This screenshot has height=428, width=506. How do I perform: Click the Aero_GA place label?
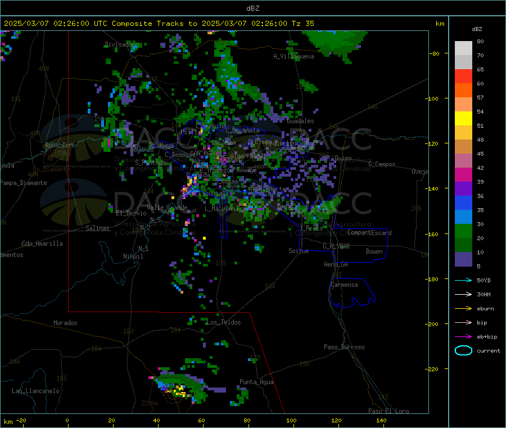(336, 264)
